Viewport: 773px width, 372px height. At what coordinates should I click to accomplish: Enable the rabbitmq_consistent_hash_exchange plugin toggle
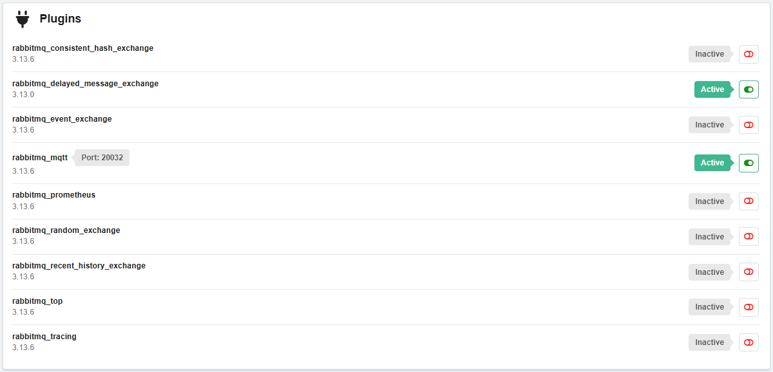(x=749, y=54)
